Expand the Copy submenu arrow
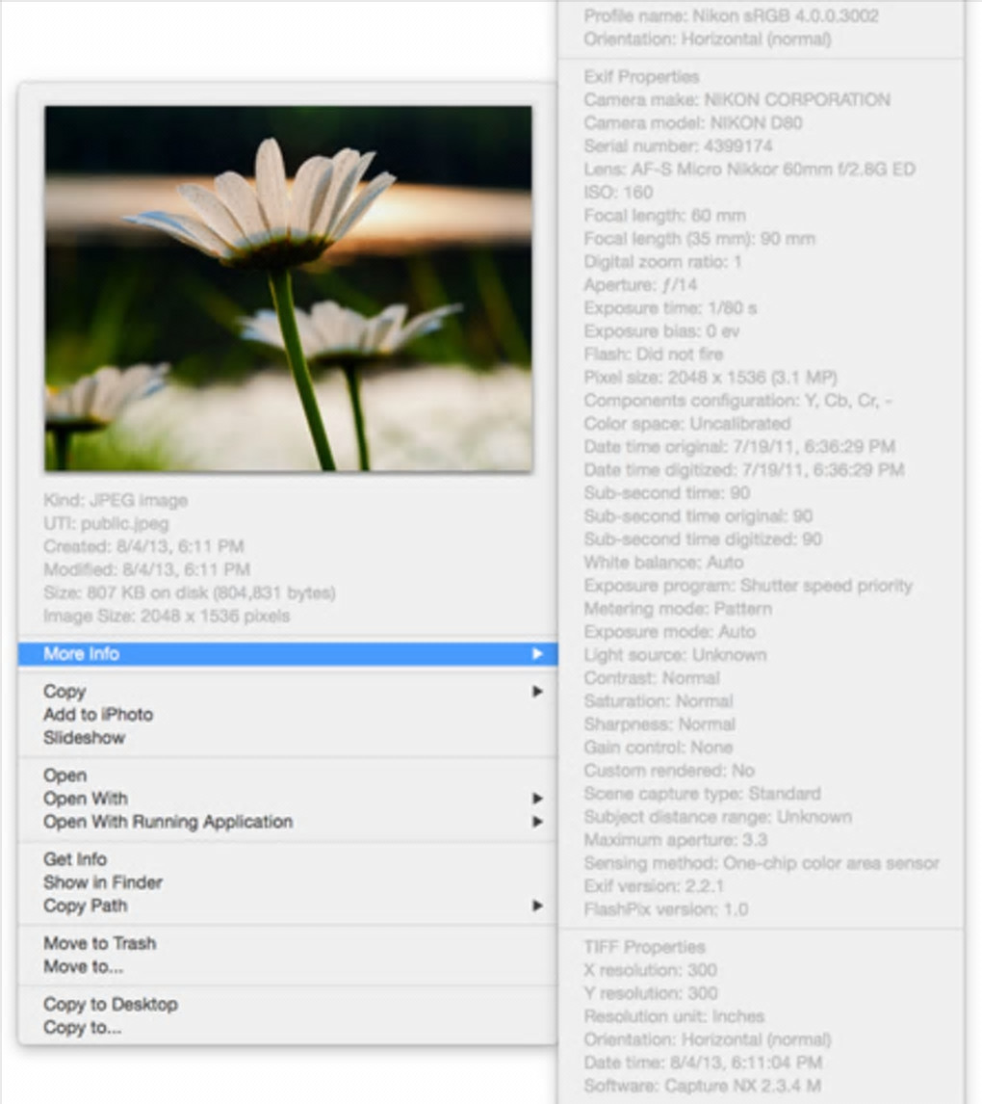This screenshot has height=1104, width=982. pyautogui.click(x=537, y=692)
